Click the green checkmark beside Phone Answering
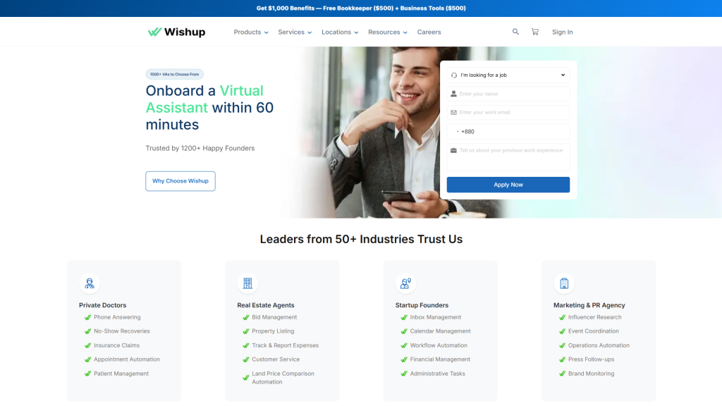Image resolution: width=722 pixels, height=406 pixels. 87,317
